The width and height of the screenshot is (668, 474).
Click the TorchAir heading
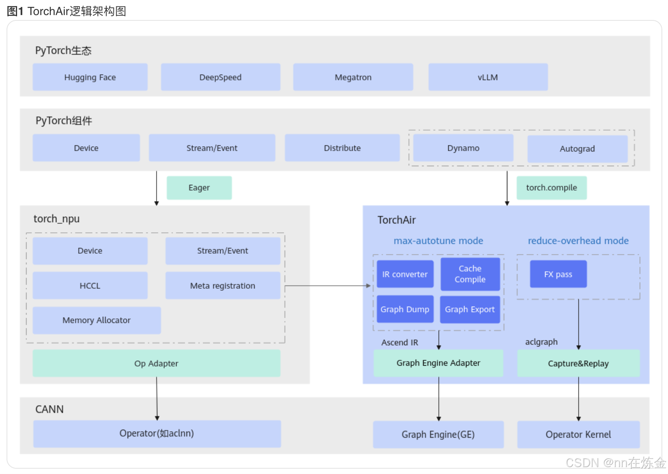coord(396,220)
